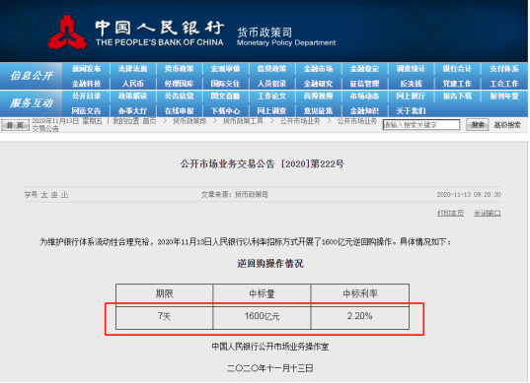Viewport: 530px width, 383px height.
Task: Open 调查统计 navigation link
Action: (411, 69)
